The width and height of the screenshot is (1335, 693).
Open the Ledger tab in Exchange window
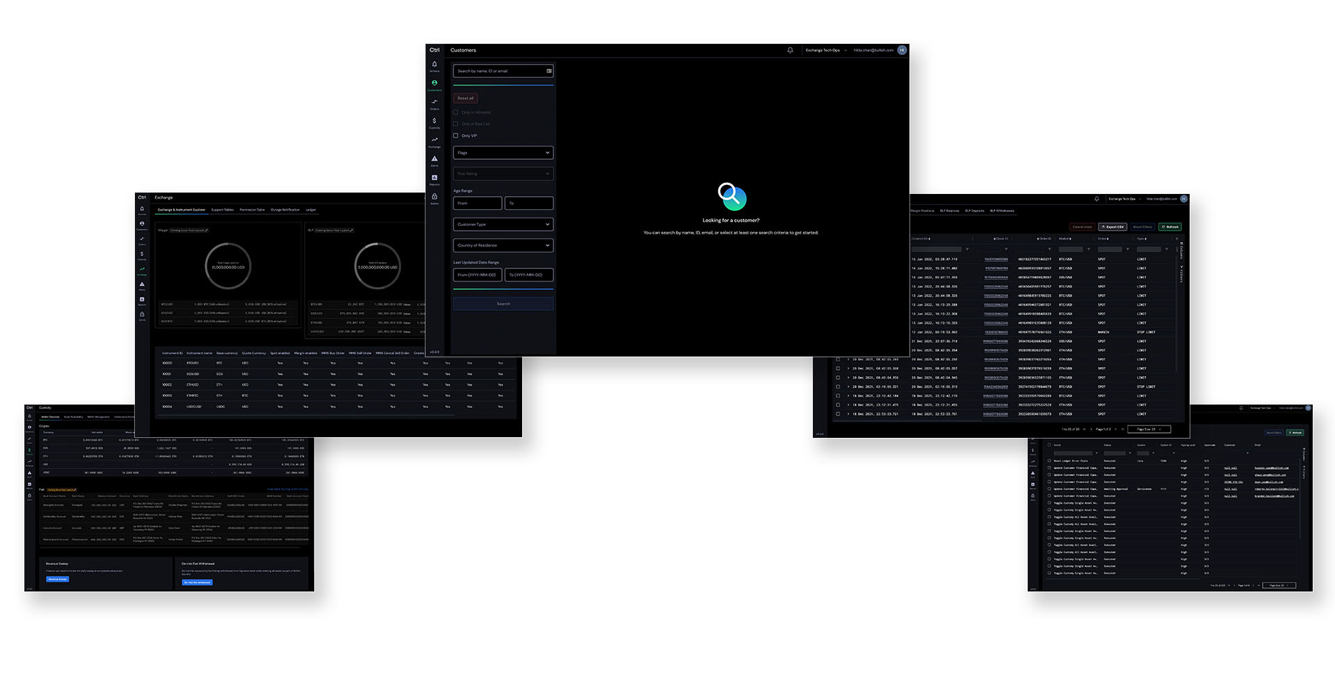coord(311,210)
